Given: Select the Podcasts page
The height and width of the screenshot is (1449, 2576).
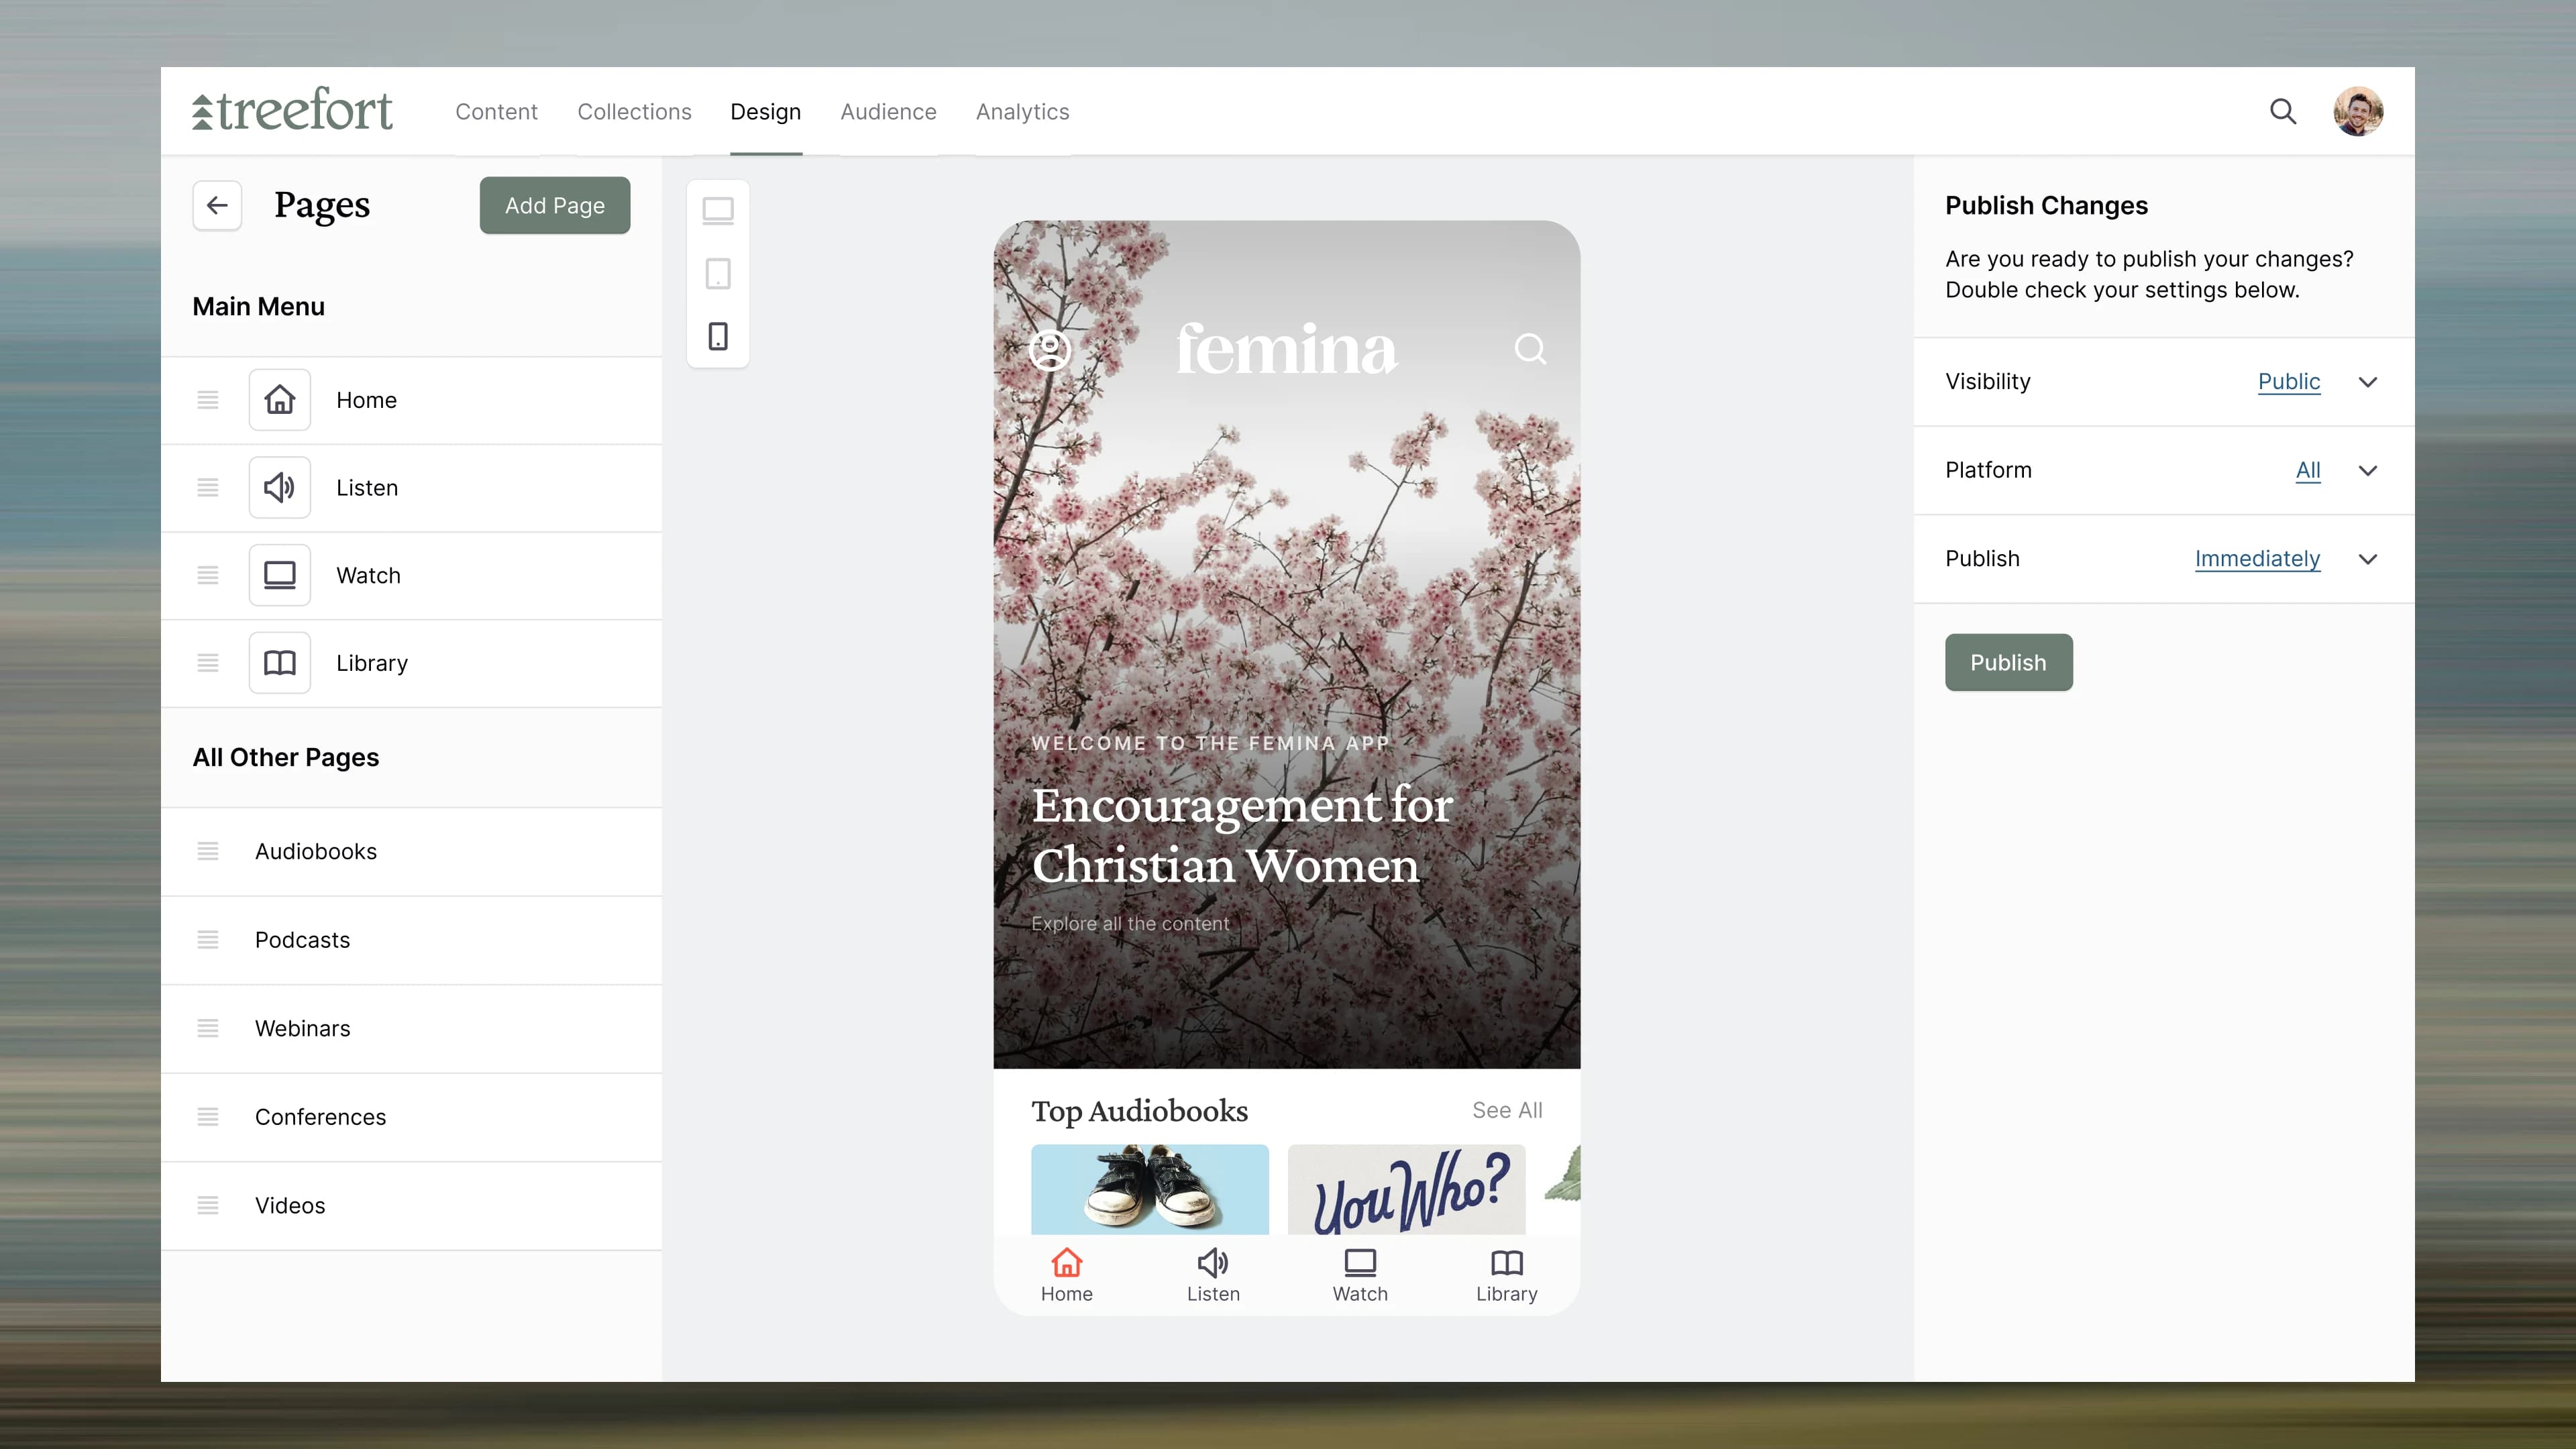Looking at the screenshot, I should pos(411,940).
